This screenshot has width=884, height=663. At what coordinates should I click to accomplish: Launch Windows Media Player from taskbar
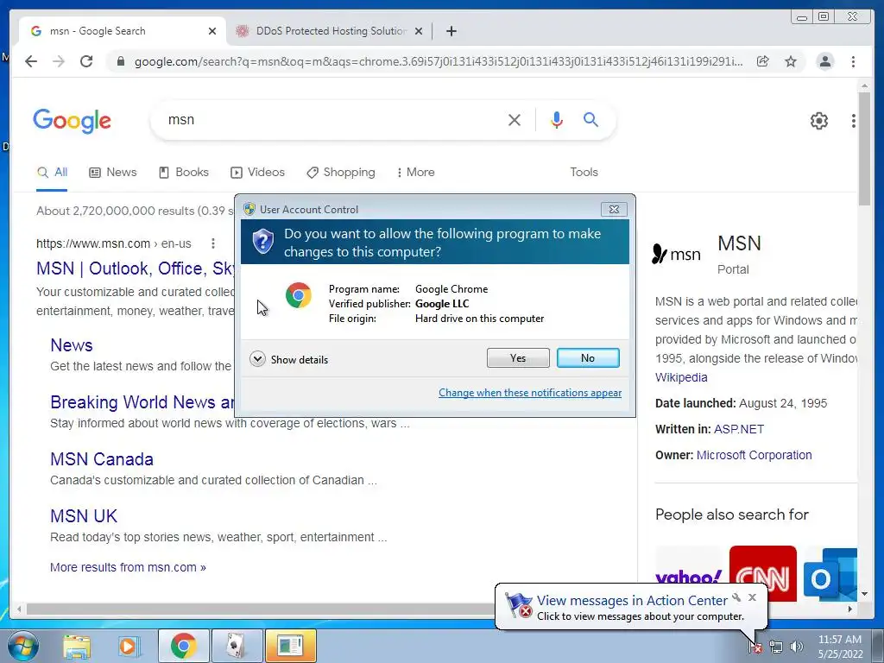pos(129,646)
